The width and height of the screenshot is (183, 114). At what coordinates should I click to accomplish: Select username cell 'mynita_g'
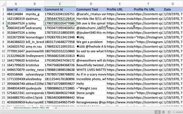(35, 14)
